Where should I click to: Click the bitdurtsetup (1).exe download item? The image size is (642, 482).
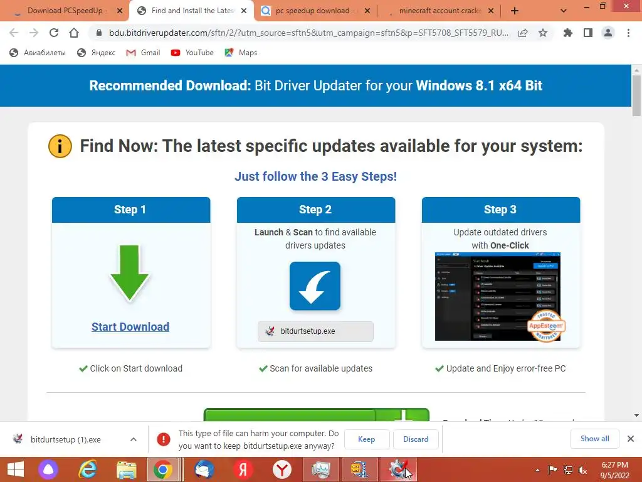[x=65, y=439]
